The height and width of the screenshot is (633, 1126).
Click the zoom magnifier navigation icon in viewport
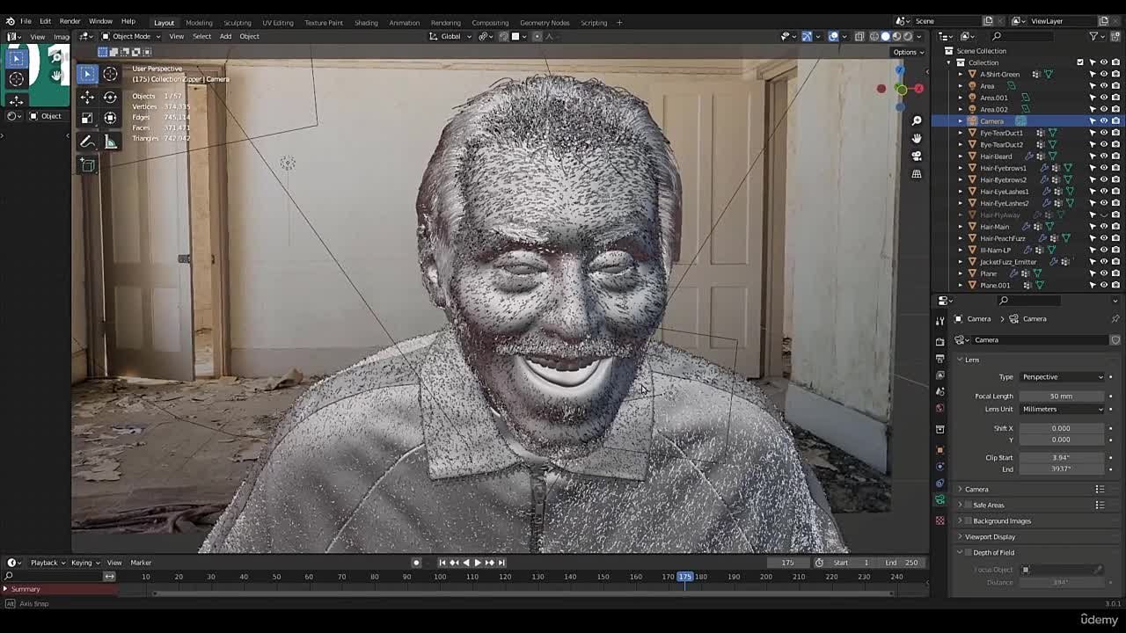(917, 120)
